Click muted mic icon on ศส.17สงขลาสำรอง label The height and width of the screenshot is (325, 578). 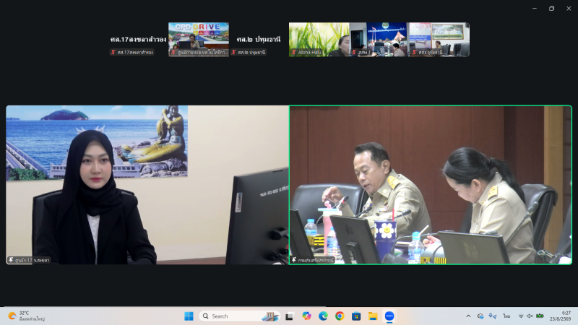[113, 52]
